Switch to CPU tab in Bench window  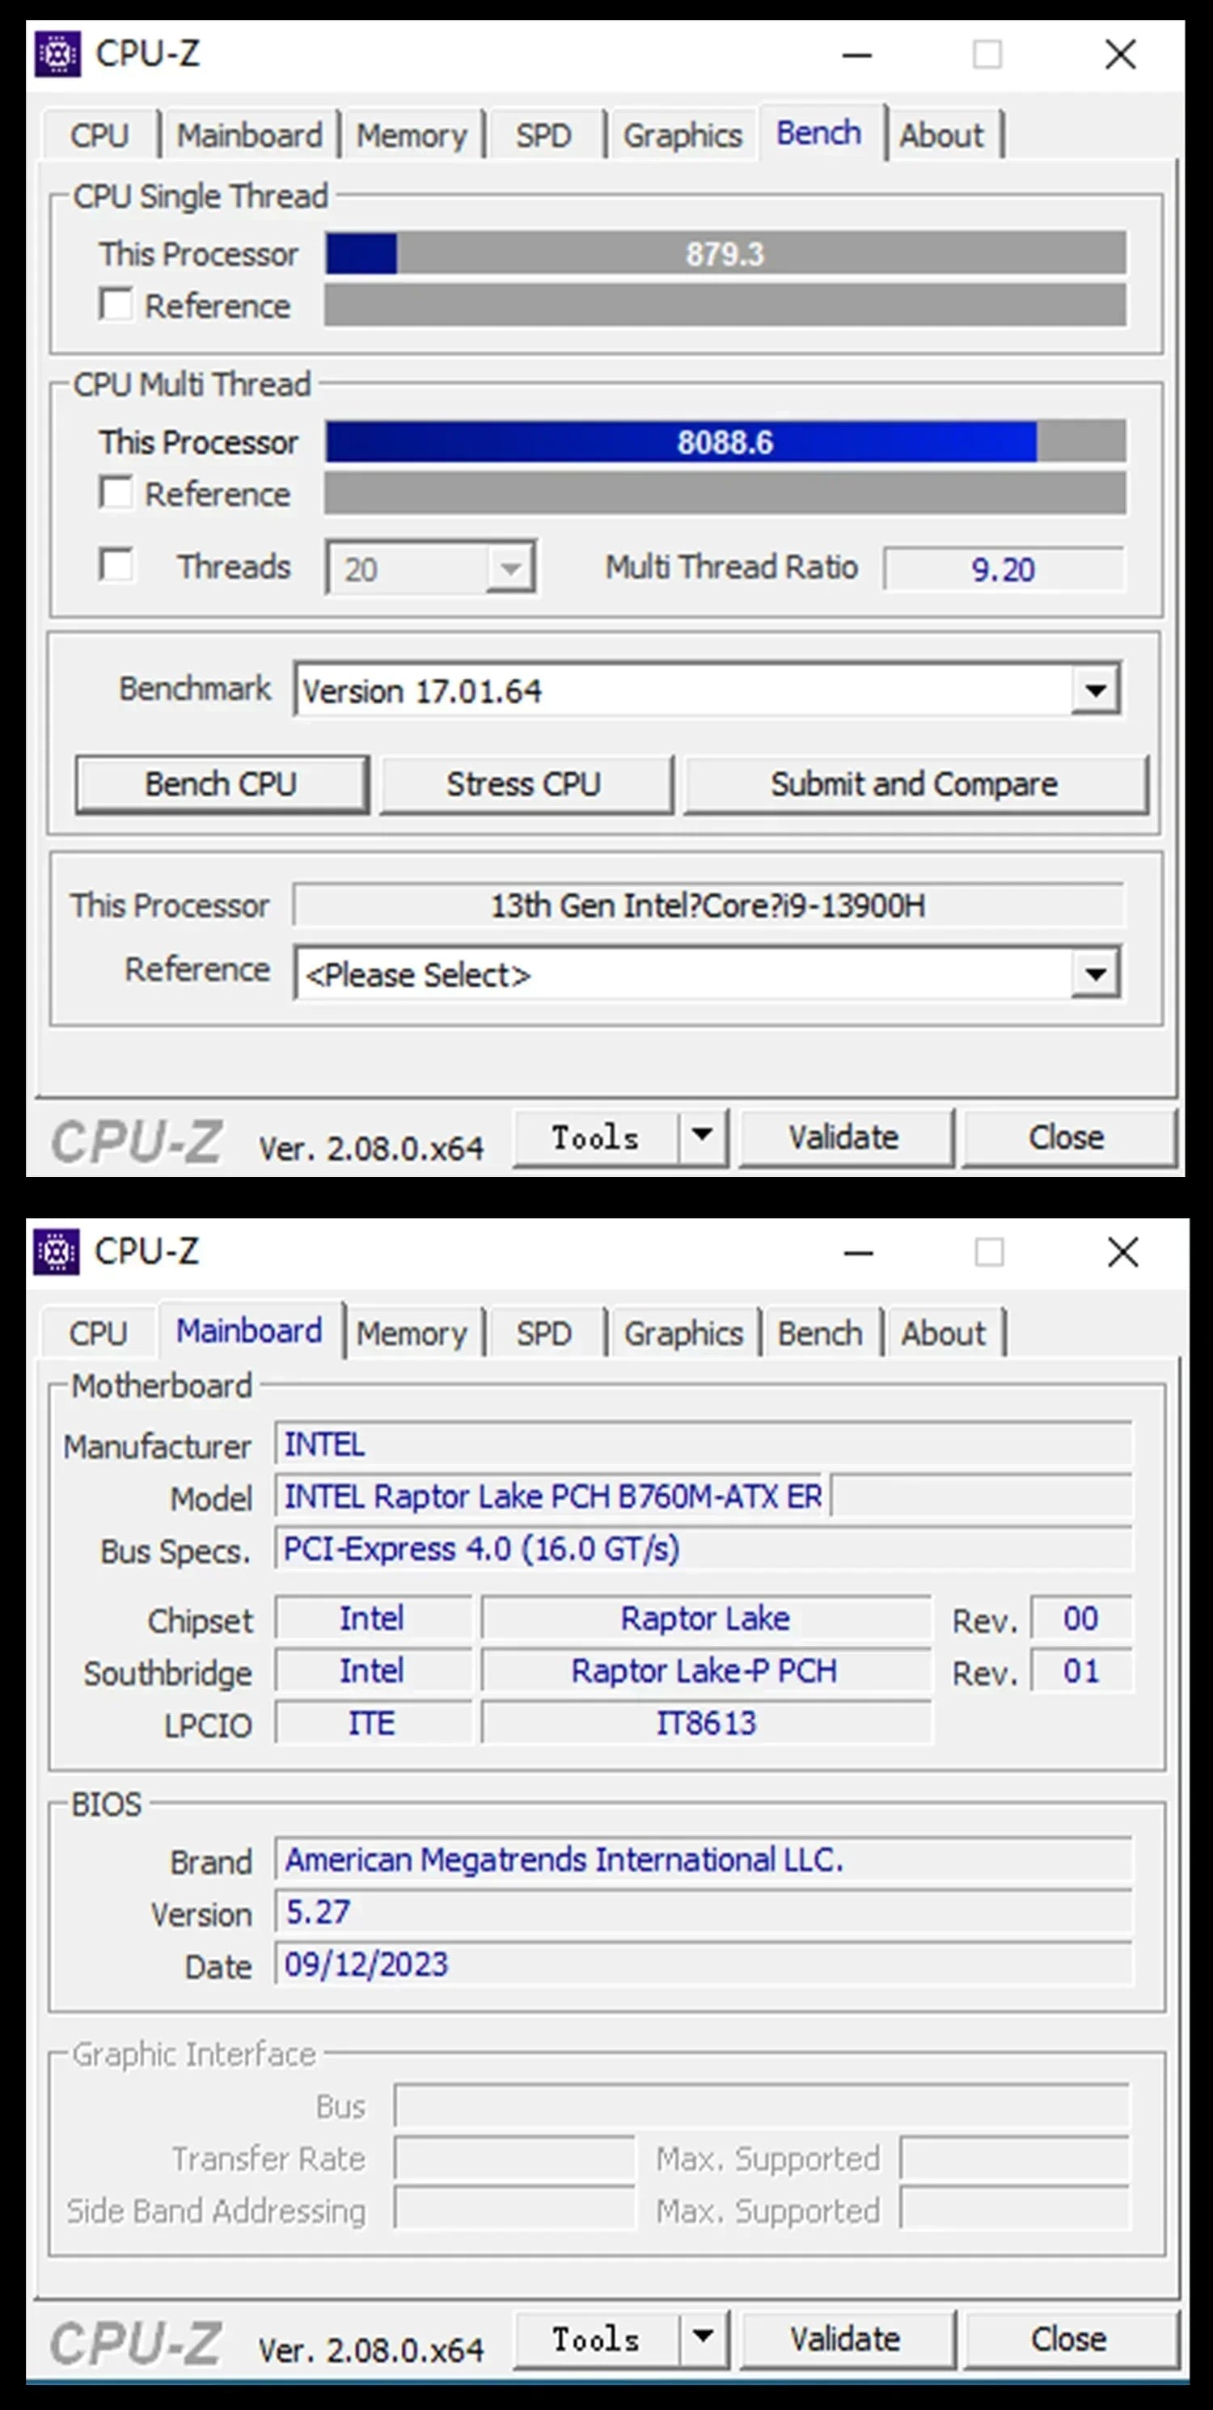99,136
